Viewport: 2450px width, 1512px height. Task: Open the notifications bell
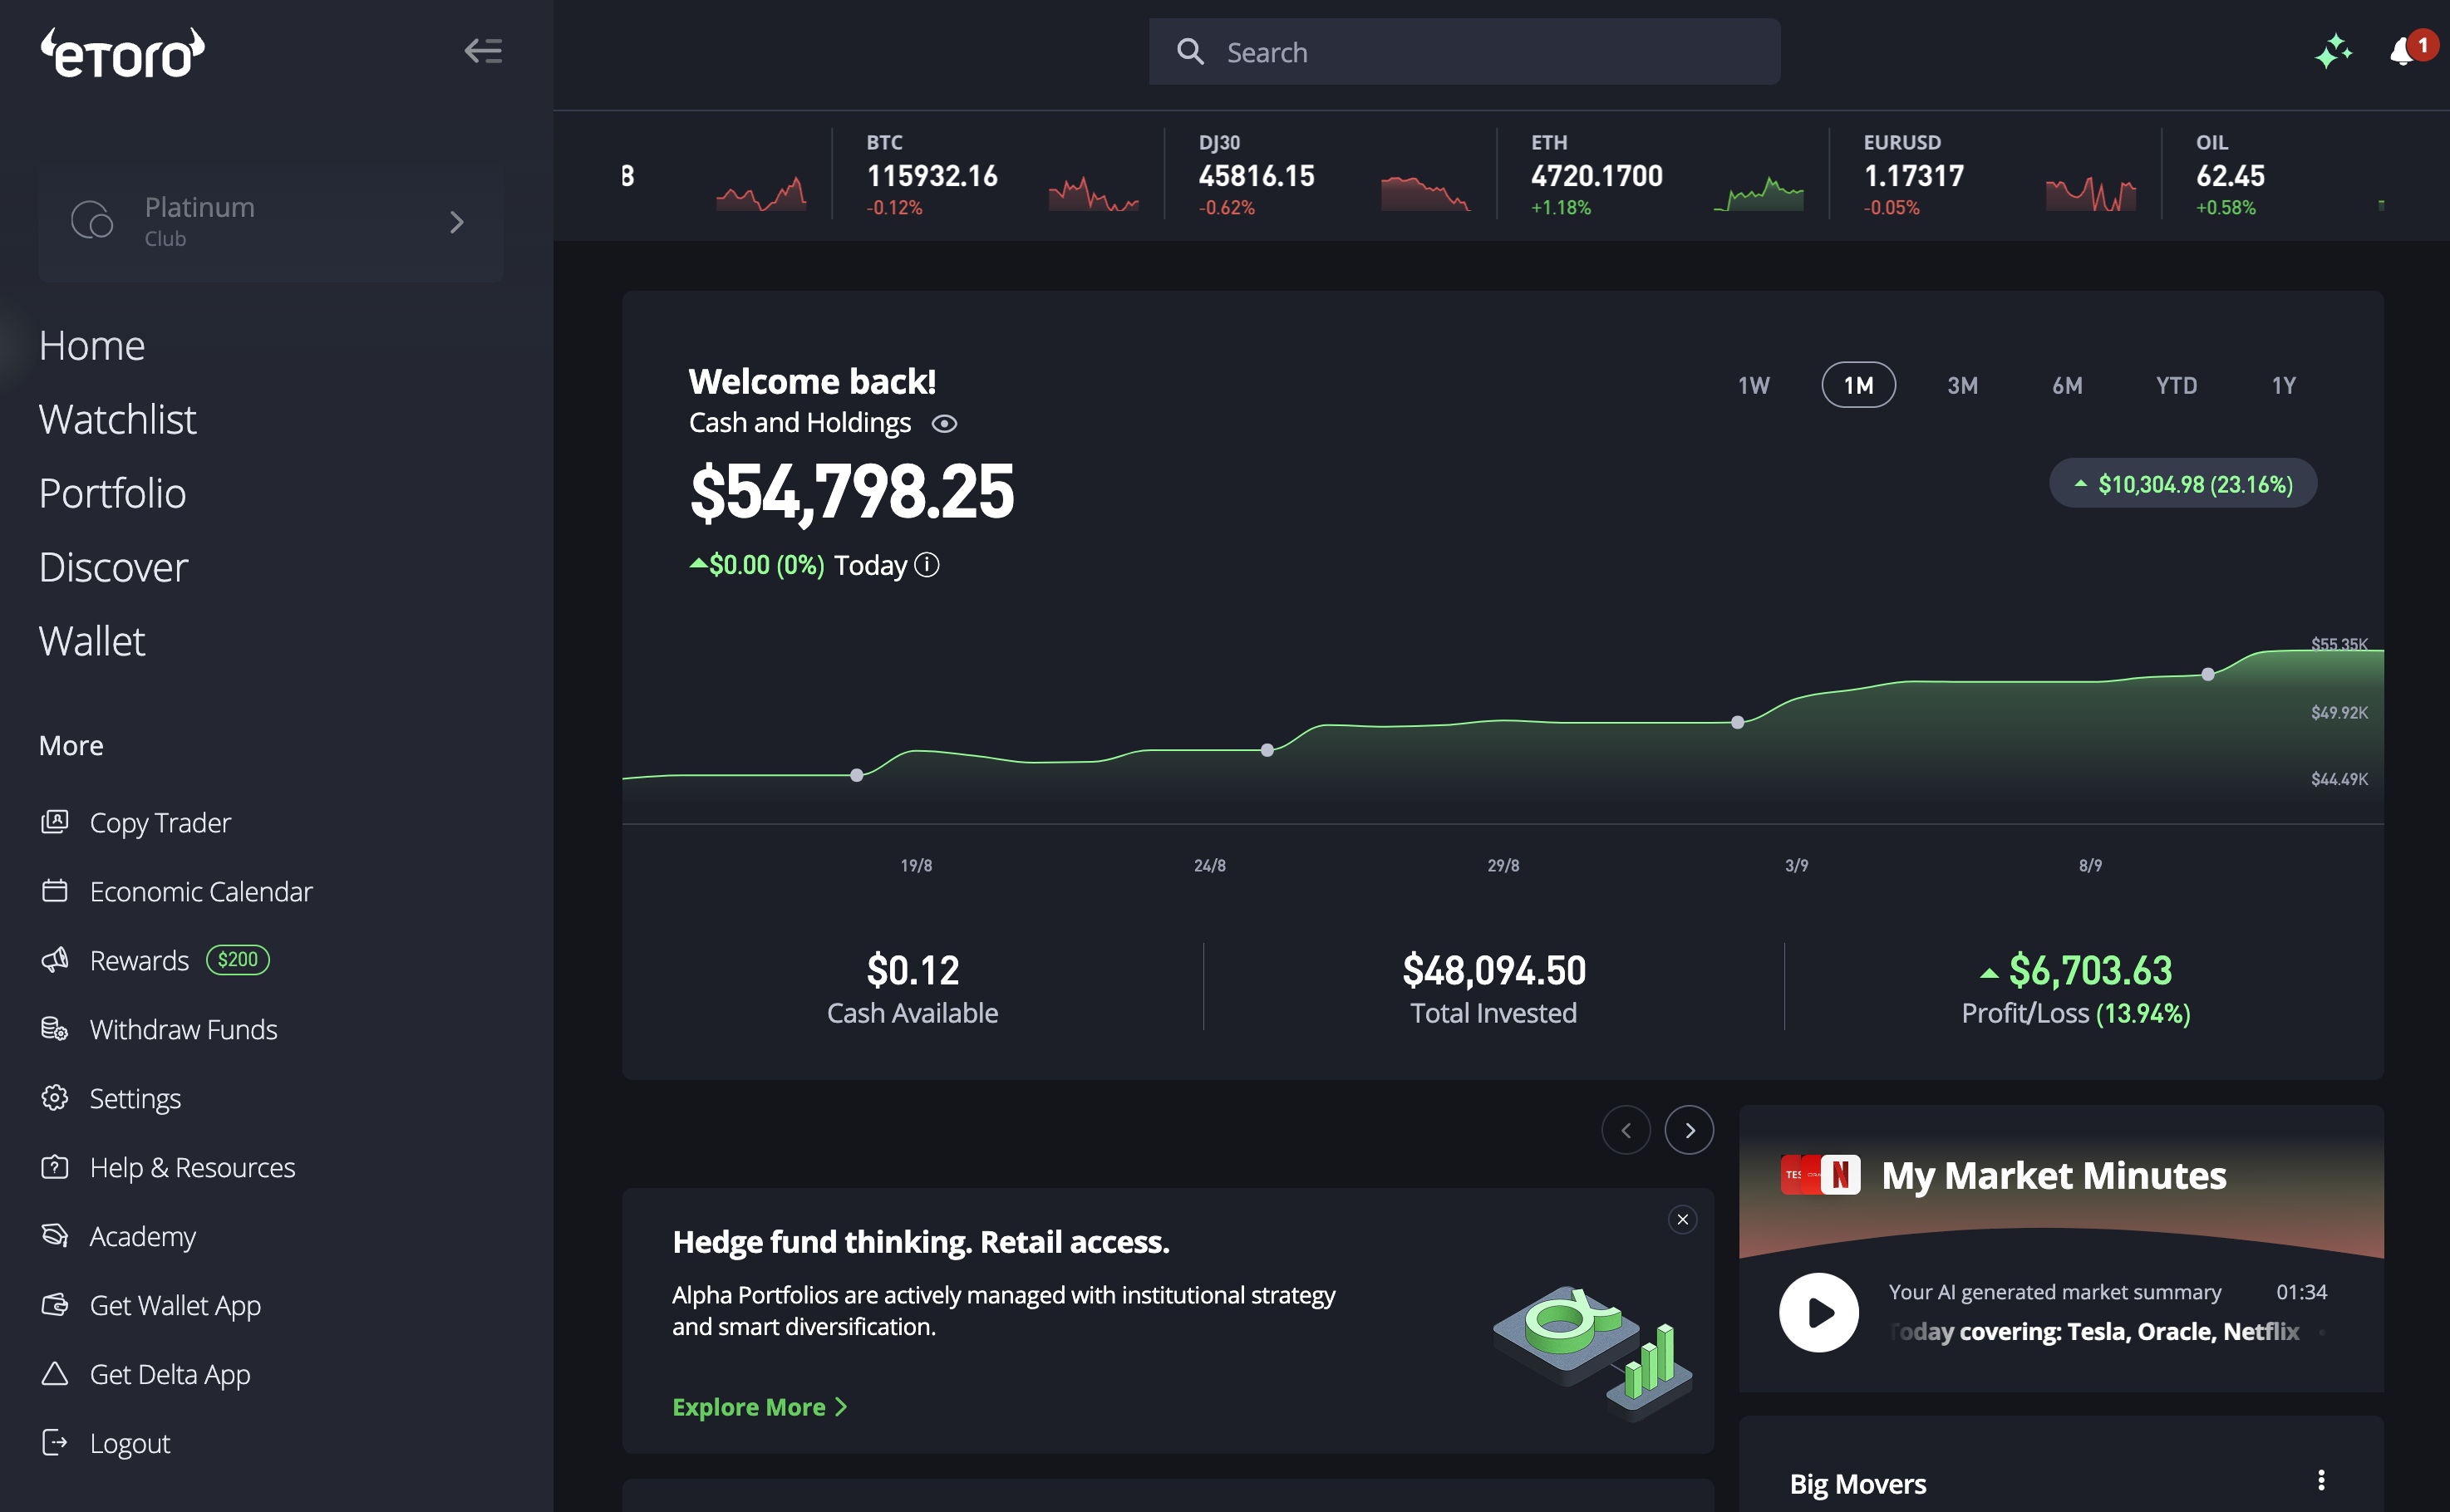pyautogui.click(x=2402, y=52)
